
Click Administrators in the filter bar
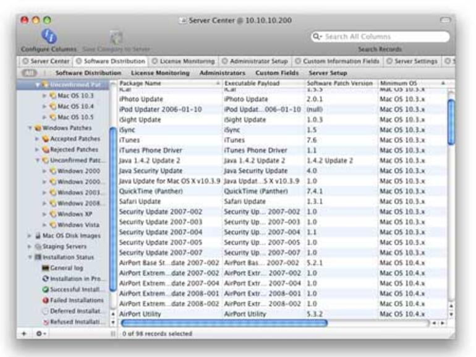[222, 73]
